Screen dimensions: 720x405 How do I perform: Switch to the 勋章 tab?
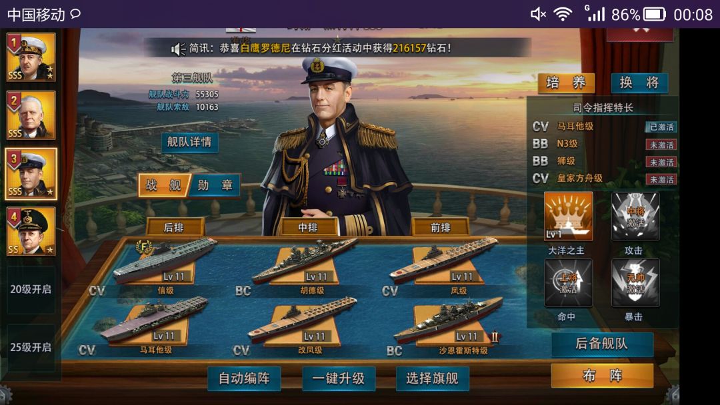click(215, 185)
